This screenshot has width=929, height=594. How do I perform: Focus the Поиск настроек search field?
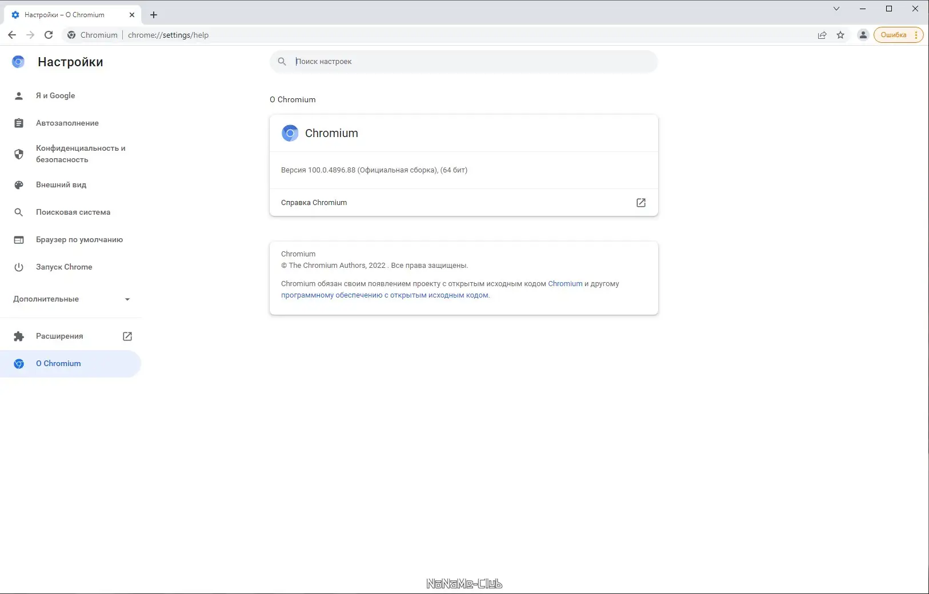pyautogui.click(x=464, y=62)
